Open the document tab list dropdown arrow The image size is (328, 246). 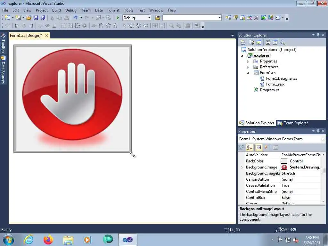pos(233,36)
